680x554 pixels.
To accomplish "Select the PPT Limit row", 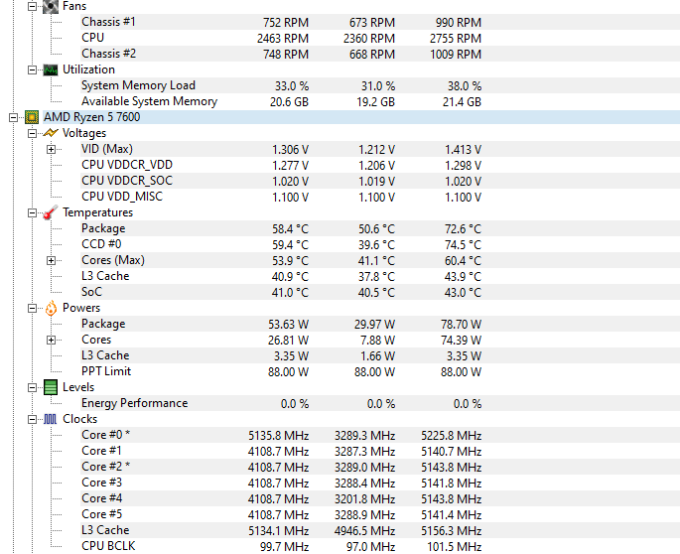I will tap(380, 371).
